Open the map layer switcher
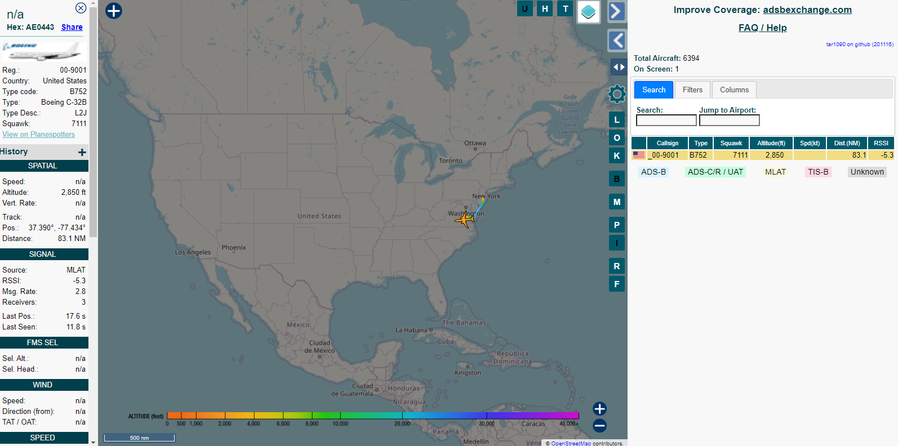The width and height of the screenshot is (898, 446). point(589,12)
